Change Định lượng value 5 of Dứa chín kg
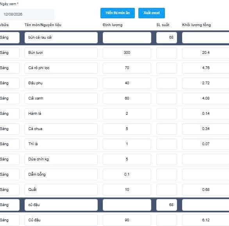229x226 pixels. [x=127, y=159]
